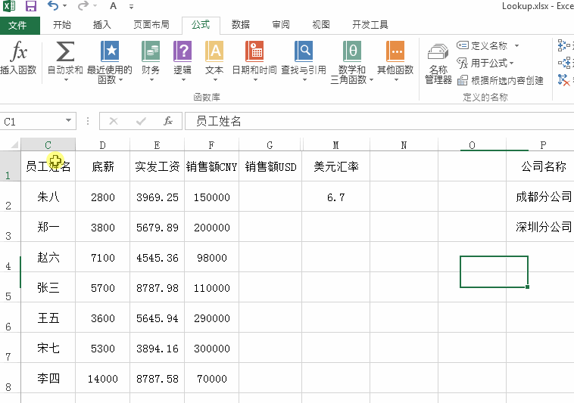
Task: Open the Financial (财务) functions icon
Action: (151, 52)
